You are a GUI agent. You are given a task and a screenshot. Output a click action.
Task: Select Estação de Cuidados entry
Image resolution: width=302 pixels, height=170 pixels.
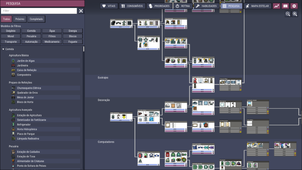click(45, 152)
